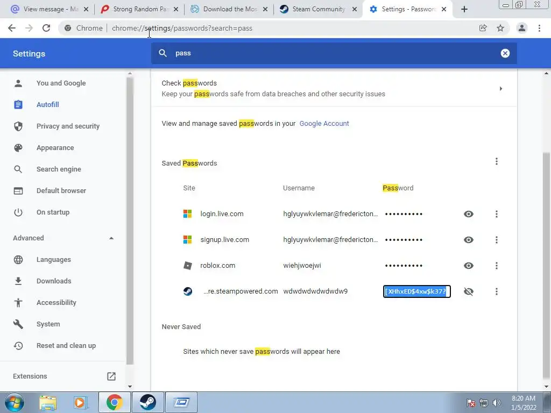Open Chrome's three-dot main menu
The height and width of the screenshot is (413, 551).
pyautogui.click(x=539, y=28)
